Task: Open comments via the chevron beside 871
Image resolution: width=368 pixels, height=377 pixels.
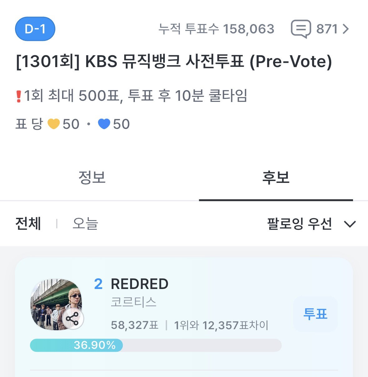Action: click(346, 29)
